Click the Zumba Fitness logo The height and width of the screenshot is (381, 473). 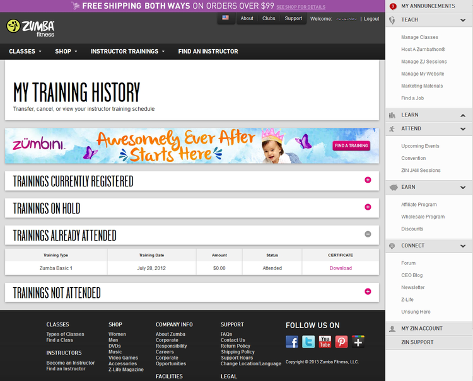click(30, 28)
